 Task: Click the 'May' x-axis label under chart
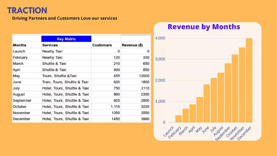[x=199, y=129]
